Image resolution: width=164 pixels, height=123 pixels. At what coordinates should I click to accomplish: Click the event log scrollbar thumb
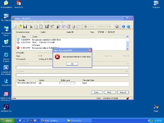[127, 44]
